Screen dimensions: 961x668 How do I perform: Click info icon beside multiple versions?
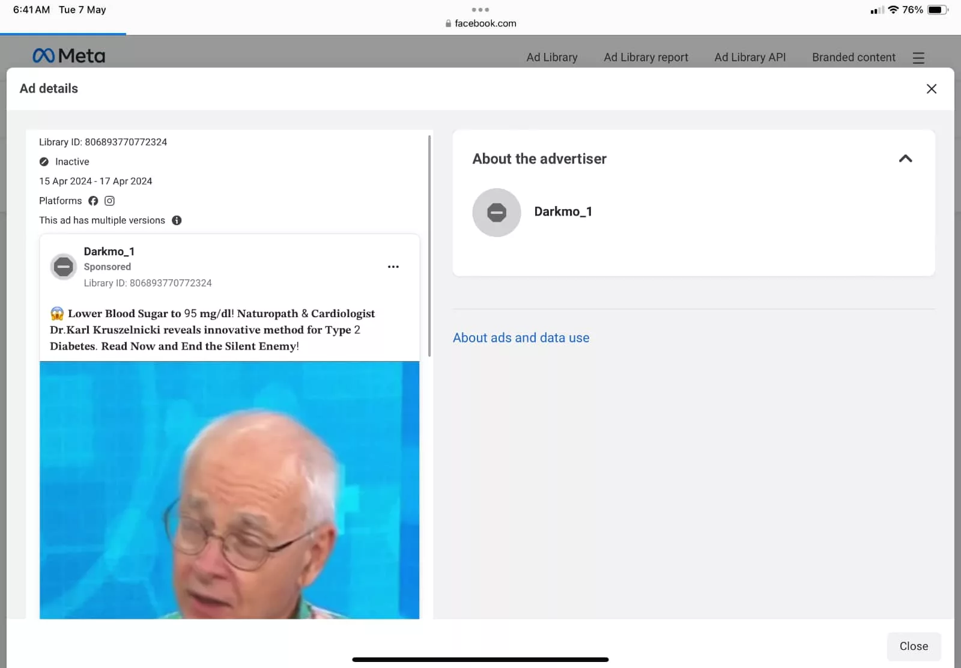tap(177, 220)
